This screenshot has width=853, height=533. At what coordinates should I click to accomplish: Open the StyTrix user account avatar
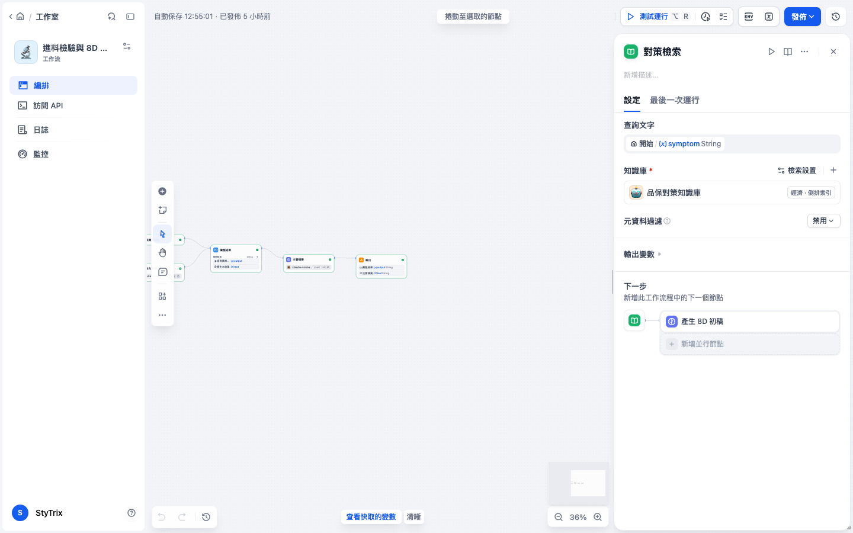pyautogui.click(x=20, y=513)
